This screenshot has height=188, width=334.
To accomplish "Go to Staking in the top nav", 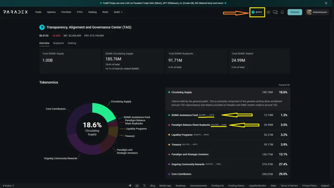I will 93,12.
